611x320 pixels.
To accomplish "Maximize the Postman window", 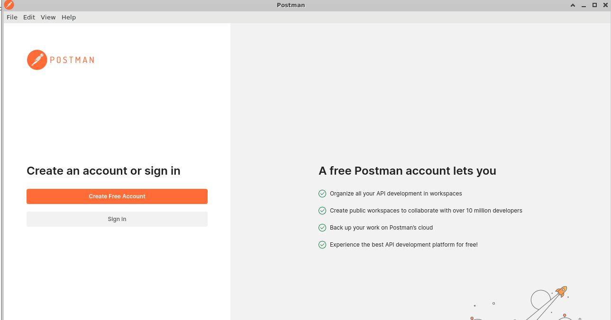I will click(594, 5).
